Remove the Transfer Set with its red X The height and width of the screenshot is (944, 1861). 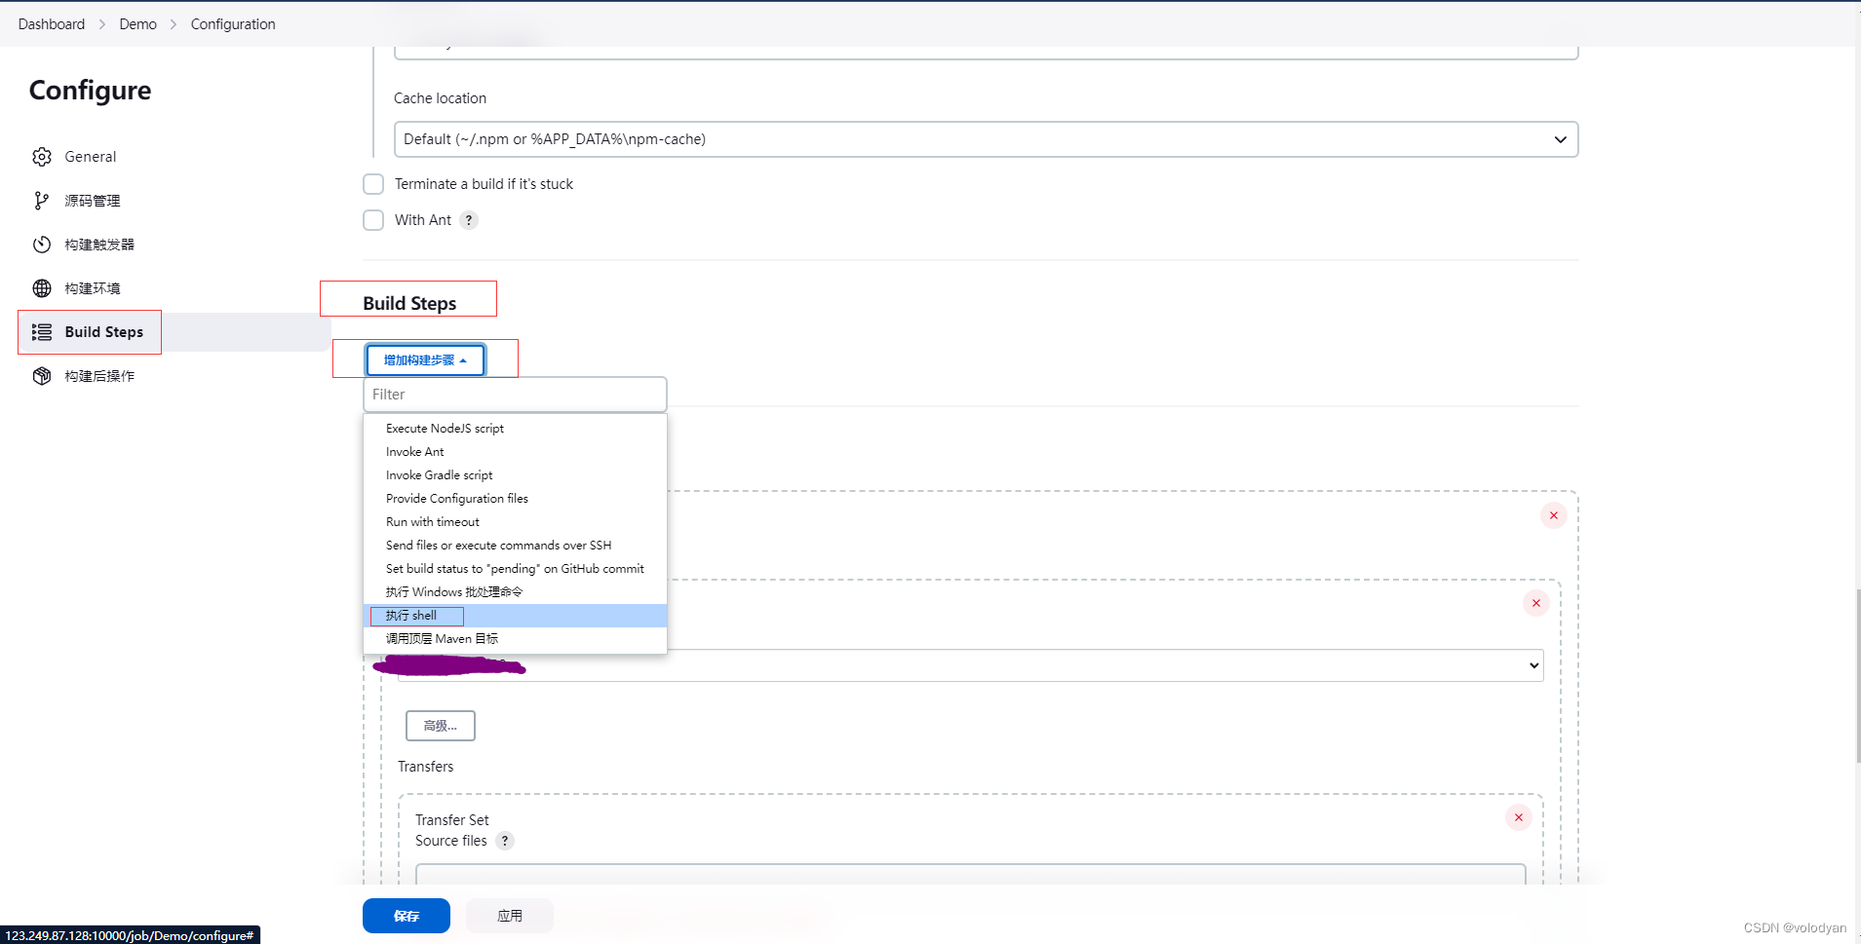click(x=1518, y=817)
